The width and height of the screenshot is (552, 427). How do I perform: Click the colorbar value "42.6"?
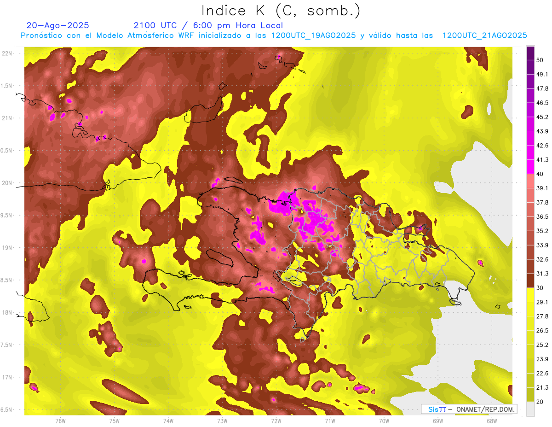point(542,146)
